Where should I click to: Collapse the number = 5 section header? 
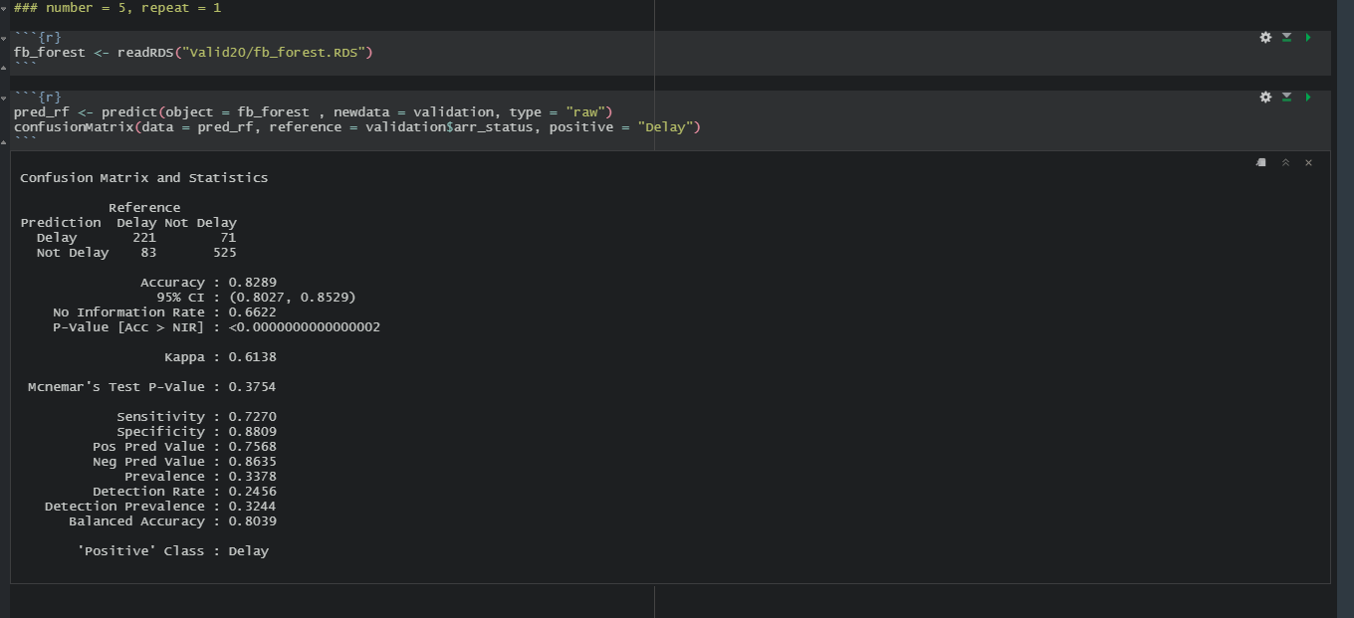[5, 8]
